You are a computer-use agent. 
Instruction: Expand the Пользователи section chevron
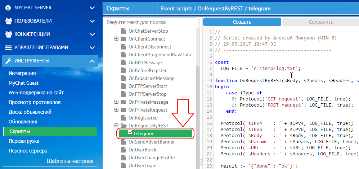[92, 21]
